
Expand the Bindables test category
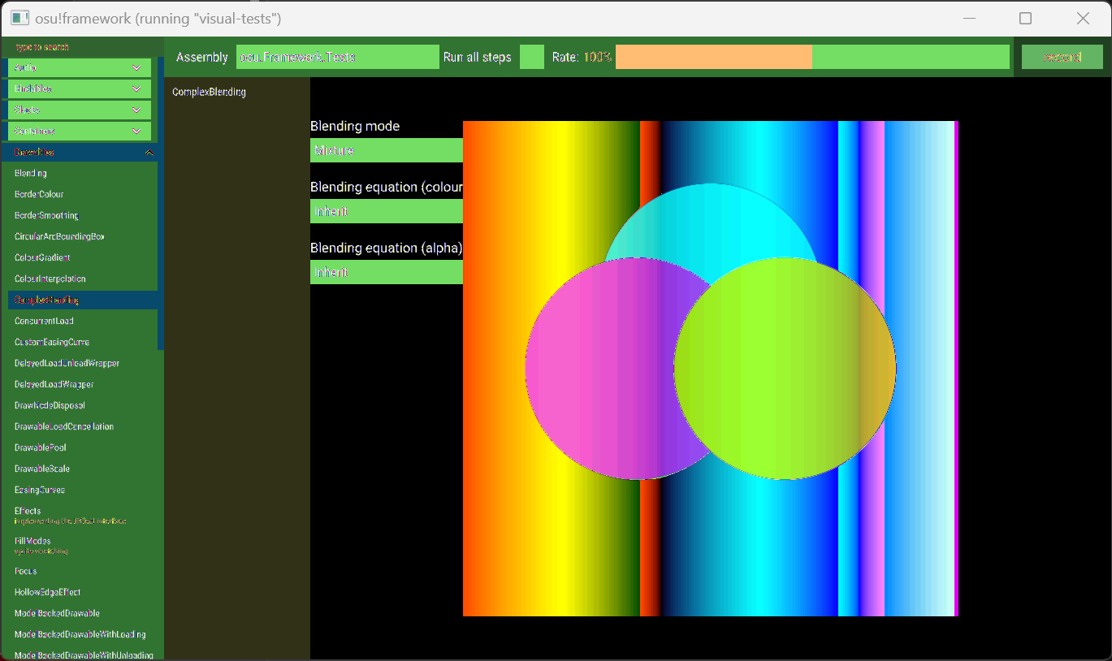click(x=79, y=89)
